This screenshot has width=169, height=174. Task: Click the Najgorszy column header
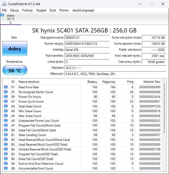(x=108, y=82)
